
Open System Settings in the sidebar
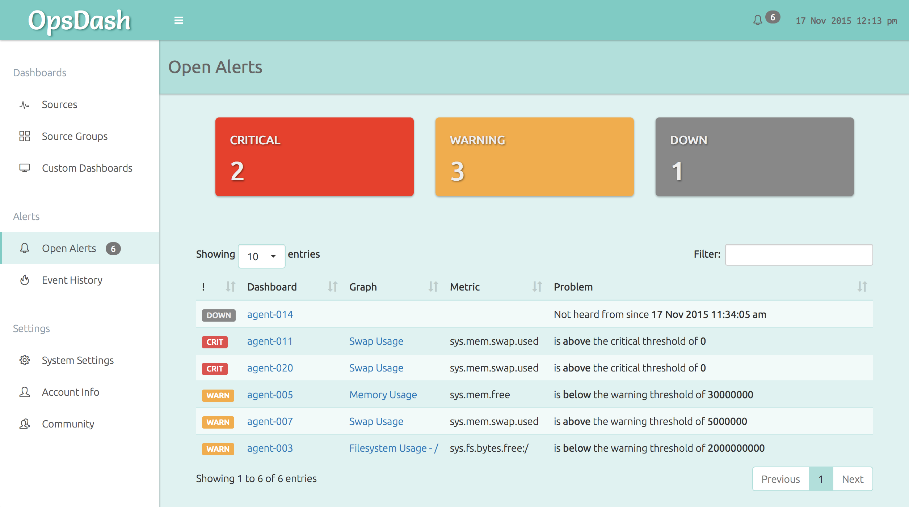[80, 360]
